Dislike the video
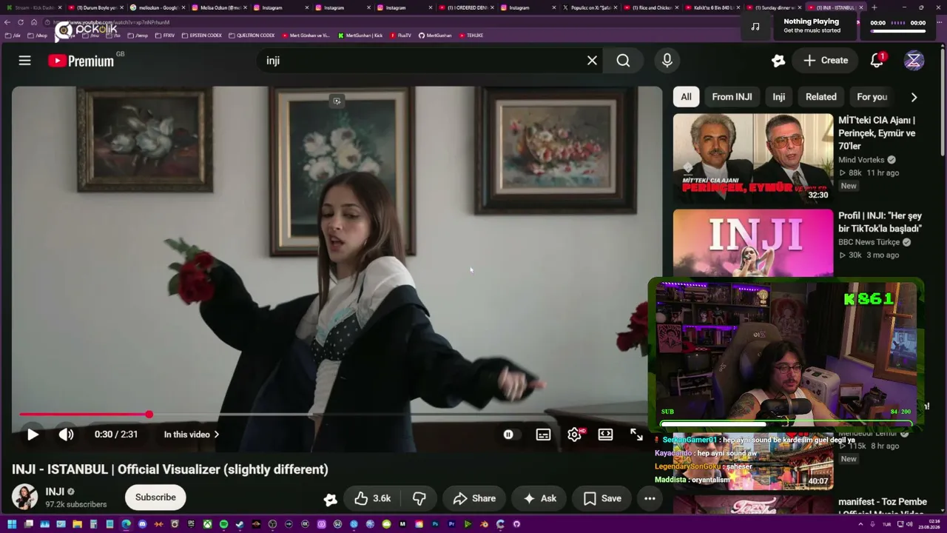 419,499
